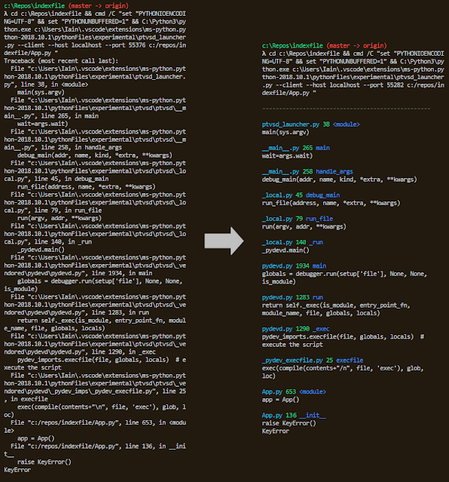Click 'app = App()' line in formatted output
This screenshot has height=482, width=449.
click(x=280, y=400)
